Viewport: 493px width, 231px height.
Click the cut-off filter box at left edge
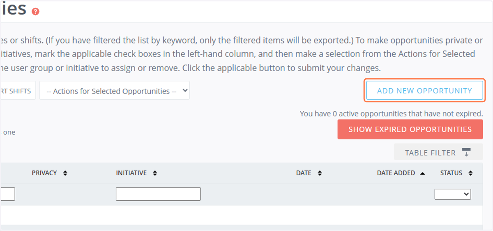pyautogui.click(x=7, y=194)
